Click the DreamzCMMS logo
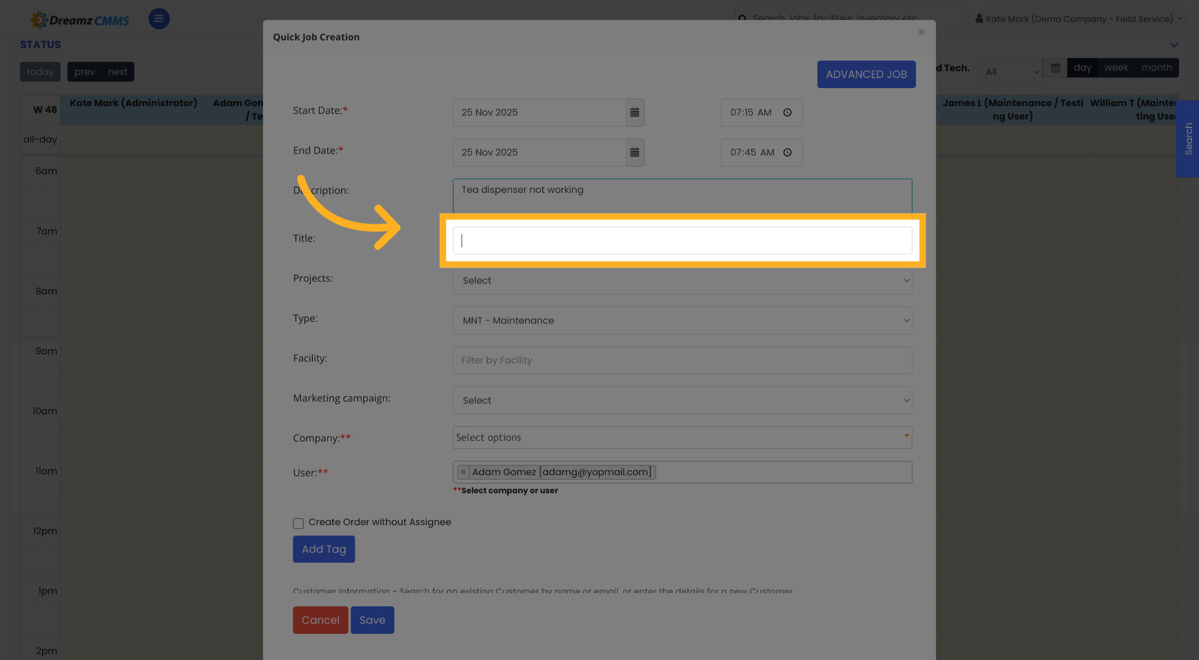 (79, 19)
